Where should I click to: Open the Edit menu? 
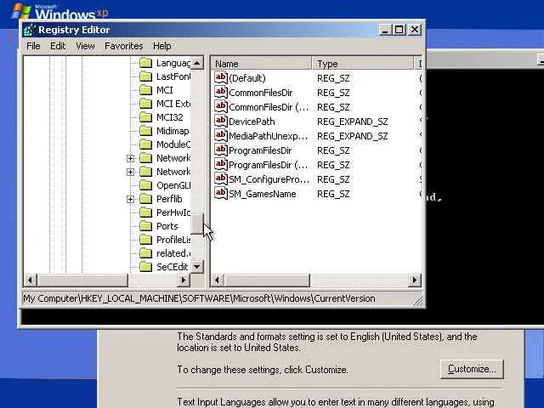click(x=58, y=46)
